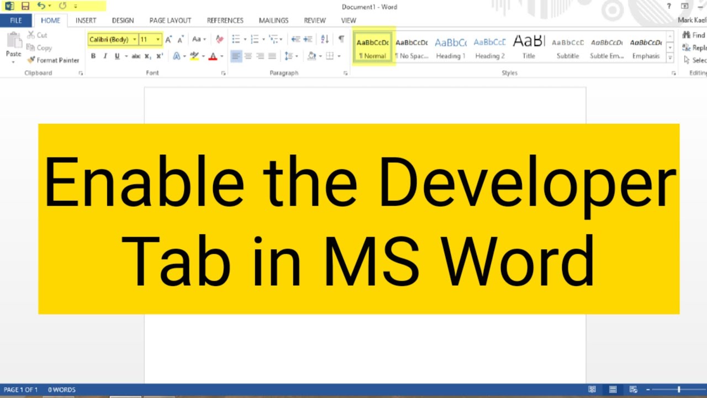Apply the Normal style
This screenshot has height=398, width=707.
coord(373,48)
